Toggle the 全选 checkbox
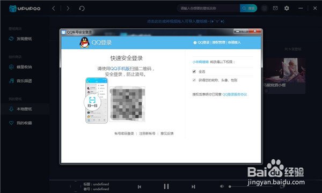Image resolution: width=322 pixels, height=193 pixels. (x=194, y=71)
